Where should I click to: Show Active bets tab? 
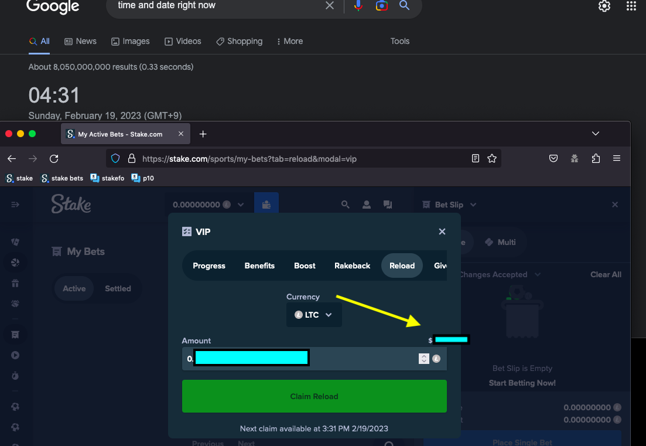74,288
